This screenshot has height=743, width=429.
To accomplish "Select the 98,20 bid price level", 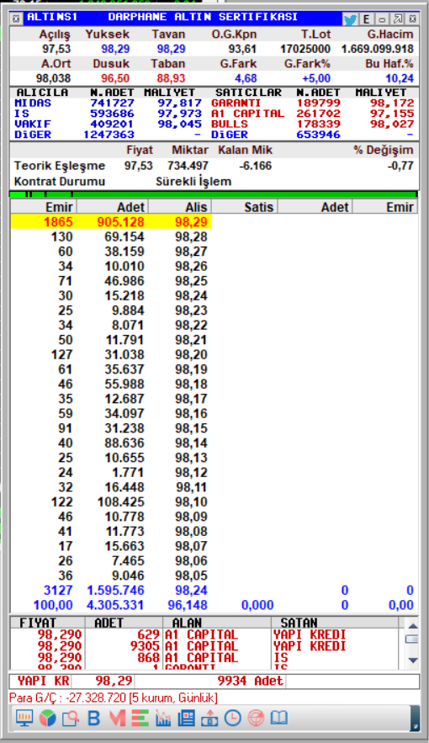I will pyautogui.click(x=191, y=354).
